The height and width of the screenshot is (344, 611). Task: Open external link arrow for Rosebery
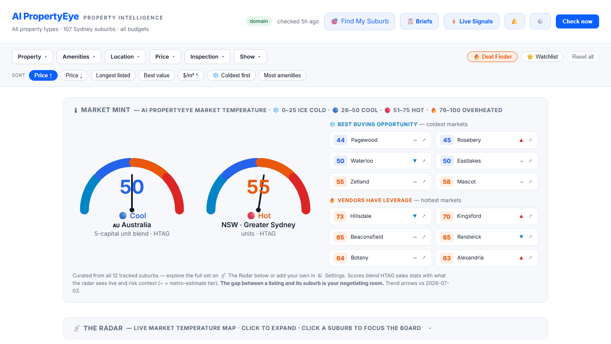click(x=530, y=140)
